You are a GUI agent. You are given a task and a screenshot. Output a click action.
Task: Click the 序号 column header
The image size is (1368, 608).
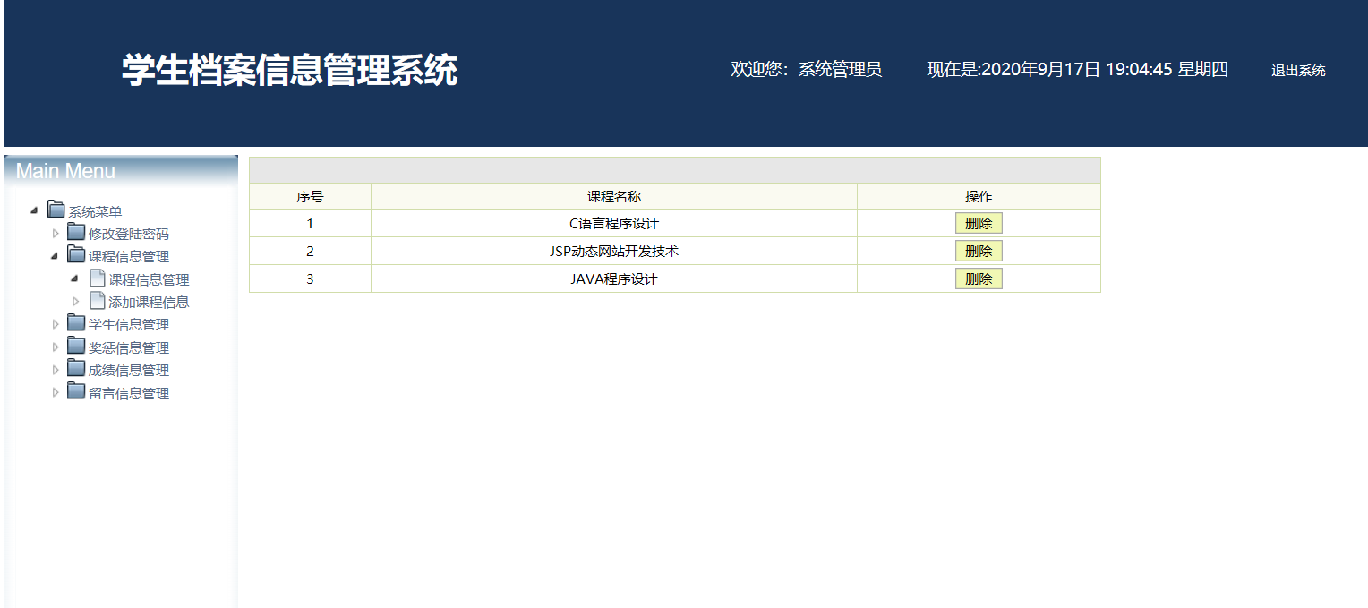[x=310, y=196]
